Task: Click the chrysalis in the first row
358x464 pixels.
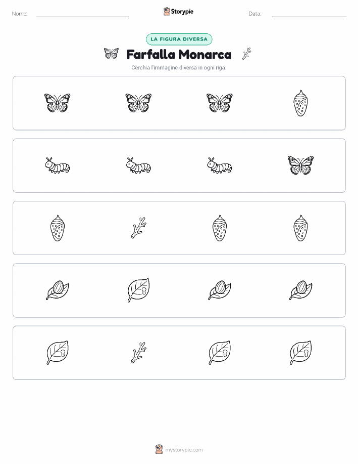Action: (301, 103)
